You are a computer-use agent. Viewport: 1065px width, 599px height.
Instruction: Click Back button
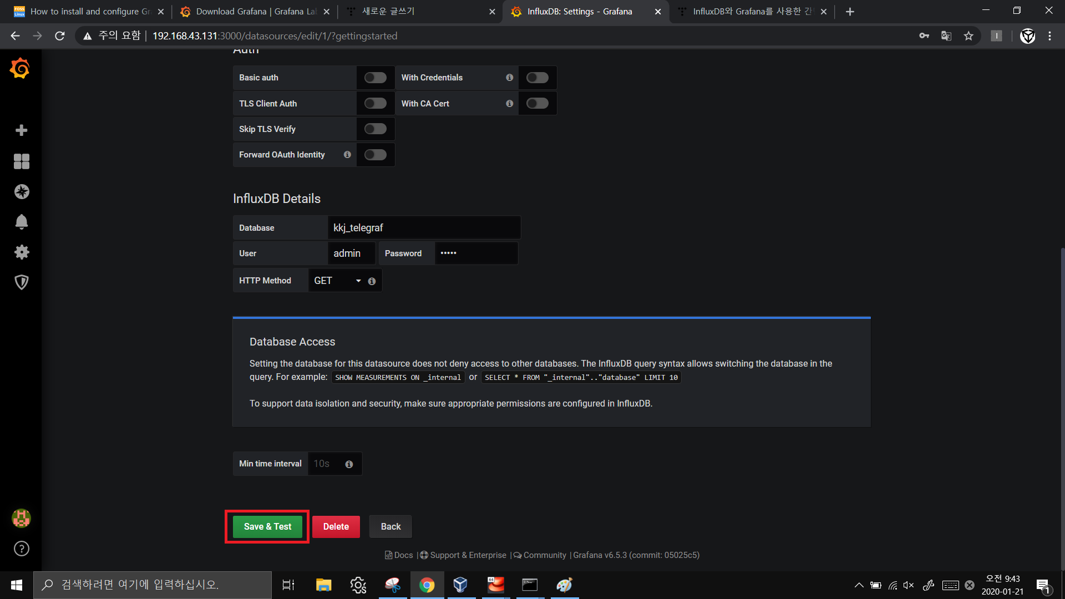tap(390, 527)
